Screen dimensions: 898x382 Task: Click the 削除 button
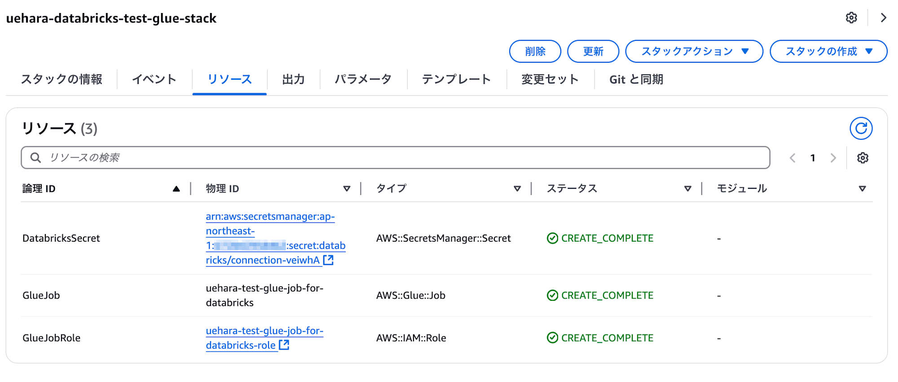coord(535,51)
